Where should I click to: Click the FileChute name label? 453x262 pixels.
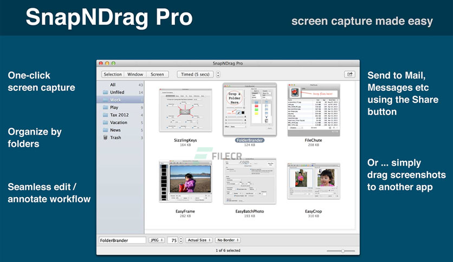(313, 140)
